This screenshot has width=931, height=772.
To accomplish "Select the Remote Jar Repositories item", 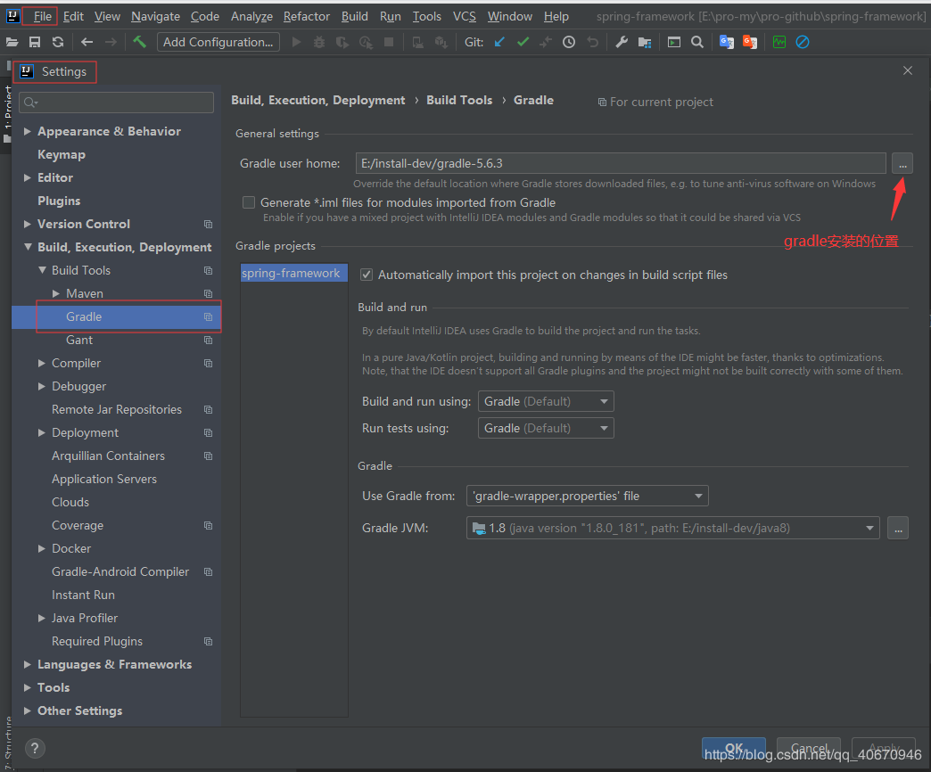I will click(116, 409).
